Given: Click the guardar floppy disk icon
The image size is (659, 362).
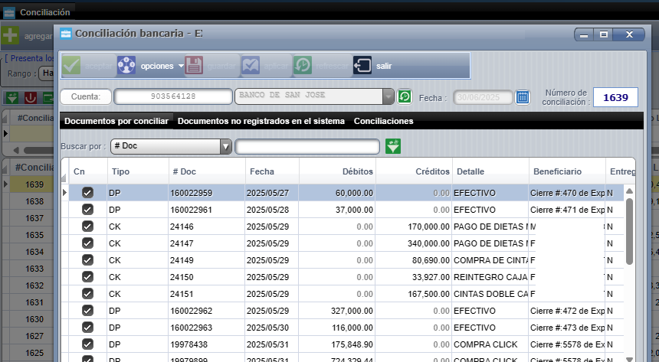Looking at the screenshot, I should click(x=194, y=66).
